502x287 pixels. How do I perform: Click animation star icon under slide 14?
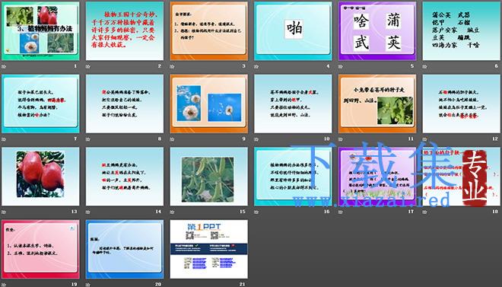coord(88,212)
